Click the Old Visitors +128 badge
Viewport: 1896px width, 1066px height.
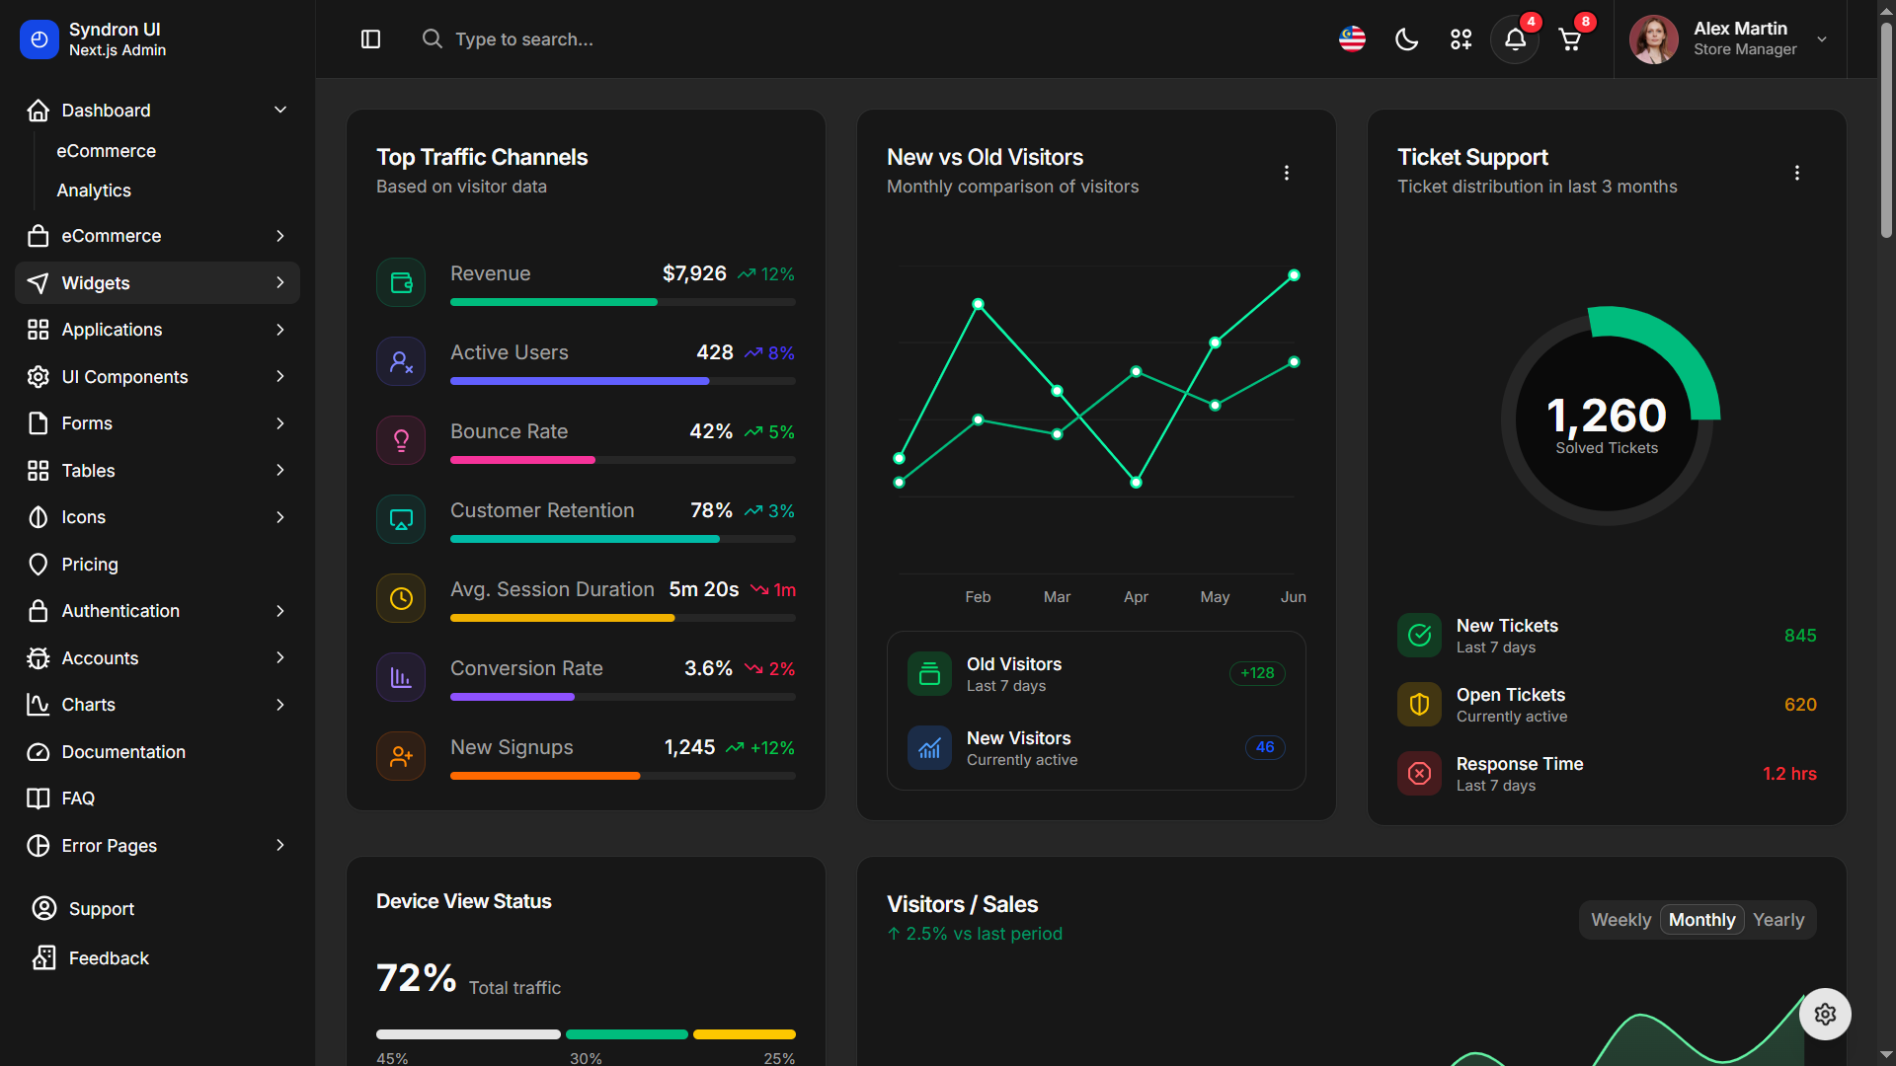[x=1257, y=673]
